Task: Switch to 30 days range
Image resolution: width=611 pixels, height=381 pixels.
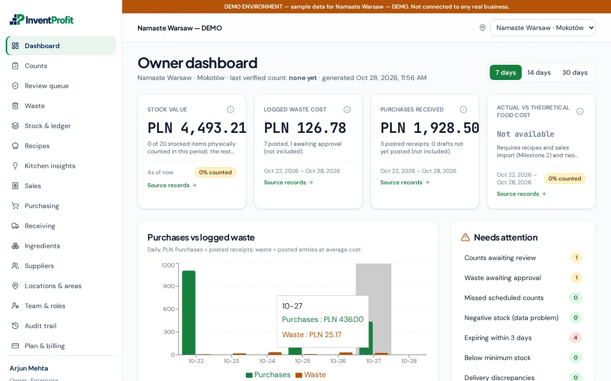Action: (x=575, y=72)
